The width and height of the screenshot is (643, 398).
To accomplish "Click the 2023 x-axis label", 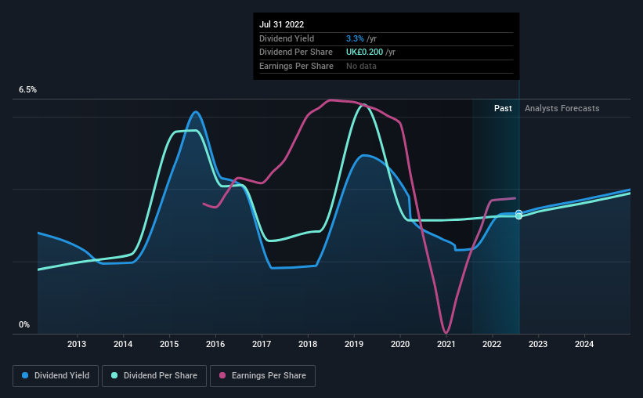I will point(538,344).
